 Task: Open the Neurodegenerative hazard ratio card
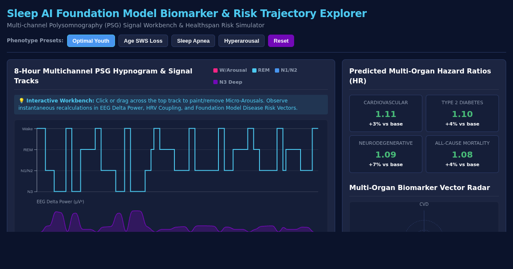tap(386, 154)
